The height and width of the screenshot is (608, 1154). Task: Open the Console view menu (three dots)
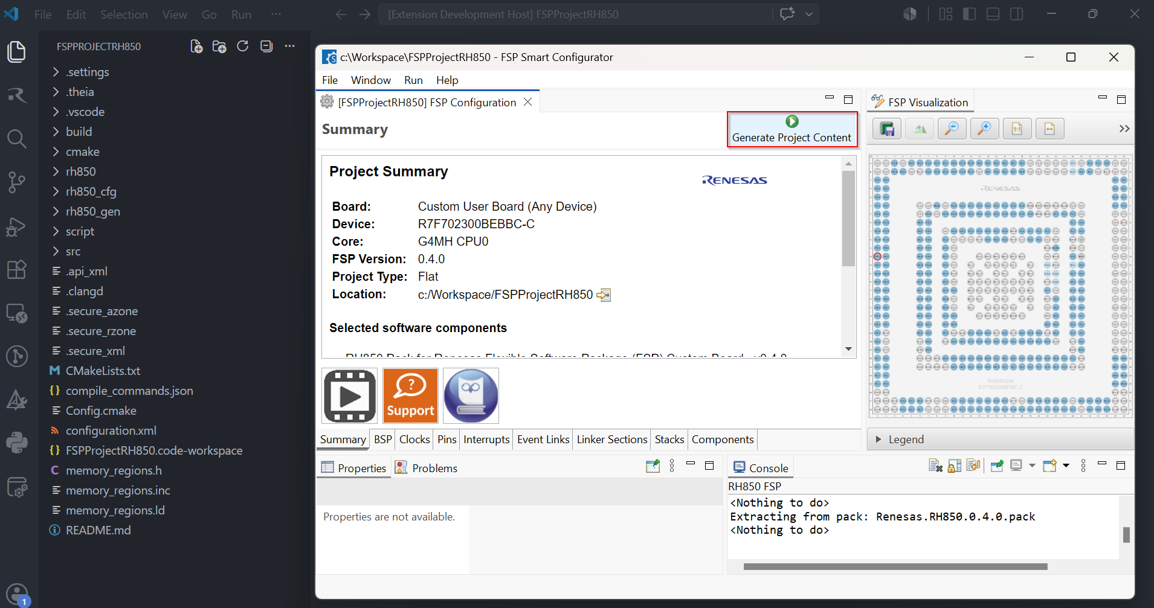(x=1083, y=466)
